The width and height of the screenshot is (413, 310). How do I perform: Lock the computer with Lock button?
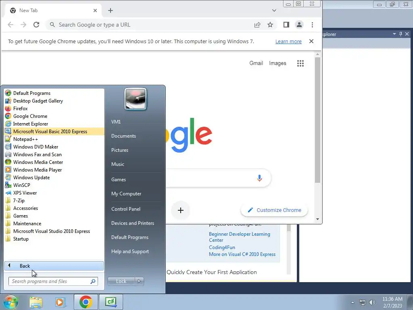point(121,281)
